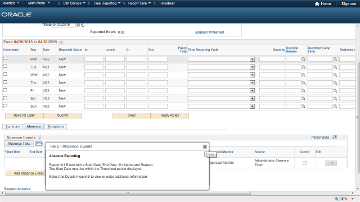Select the Absence tab
This screenshot has width=360, height=202.
[x=34, y=126]
